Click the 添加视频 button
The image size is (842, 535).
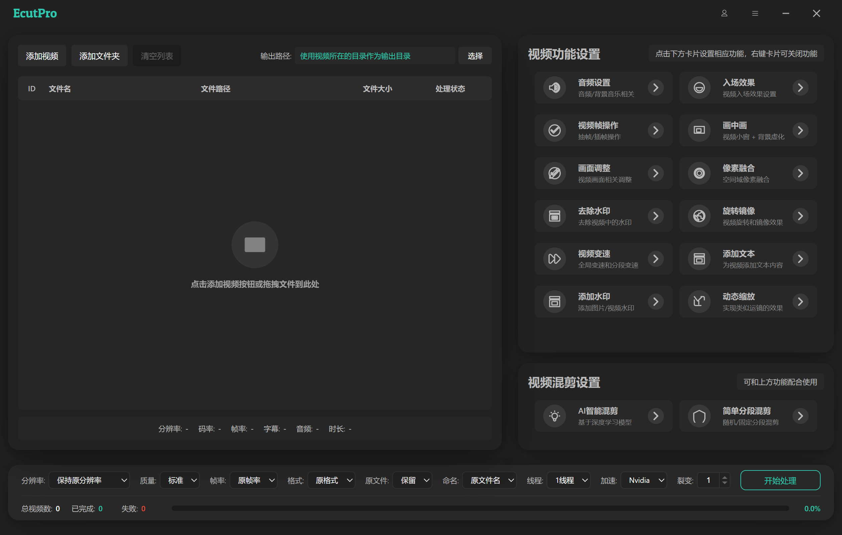42,56
